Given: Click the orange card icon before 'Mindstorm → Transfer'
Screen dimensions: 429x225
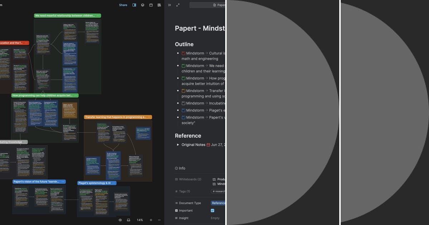Looking at the screenshot, I should click(183, 91).
